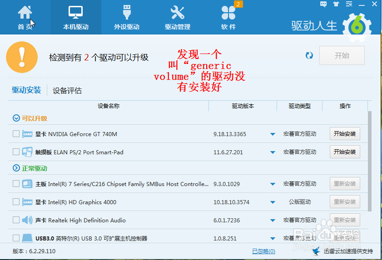Click 重新安装 for Intel SMBus controller
382x260 pixels.
pyautogui.click(x=345, y=184)
